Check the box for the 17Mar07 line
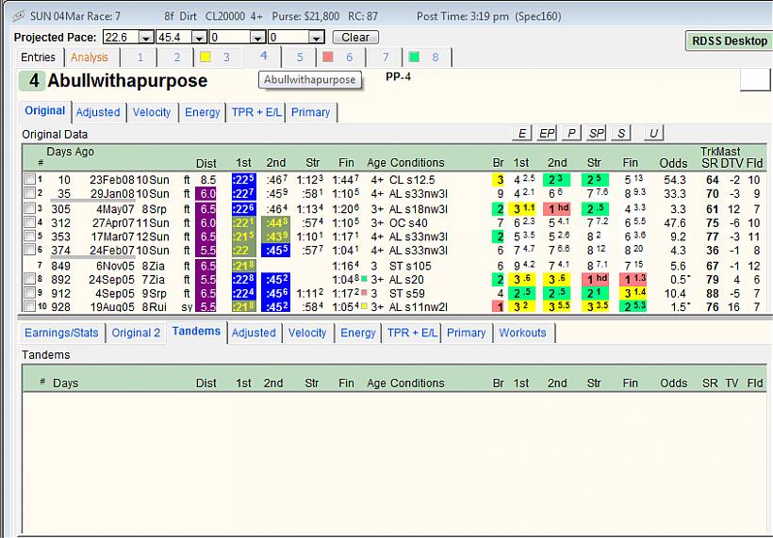Screen dimensions: 773x538 tap(29, 236)
